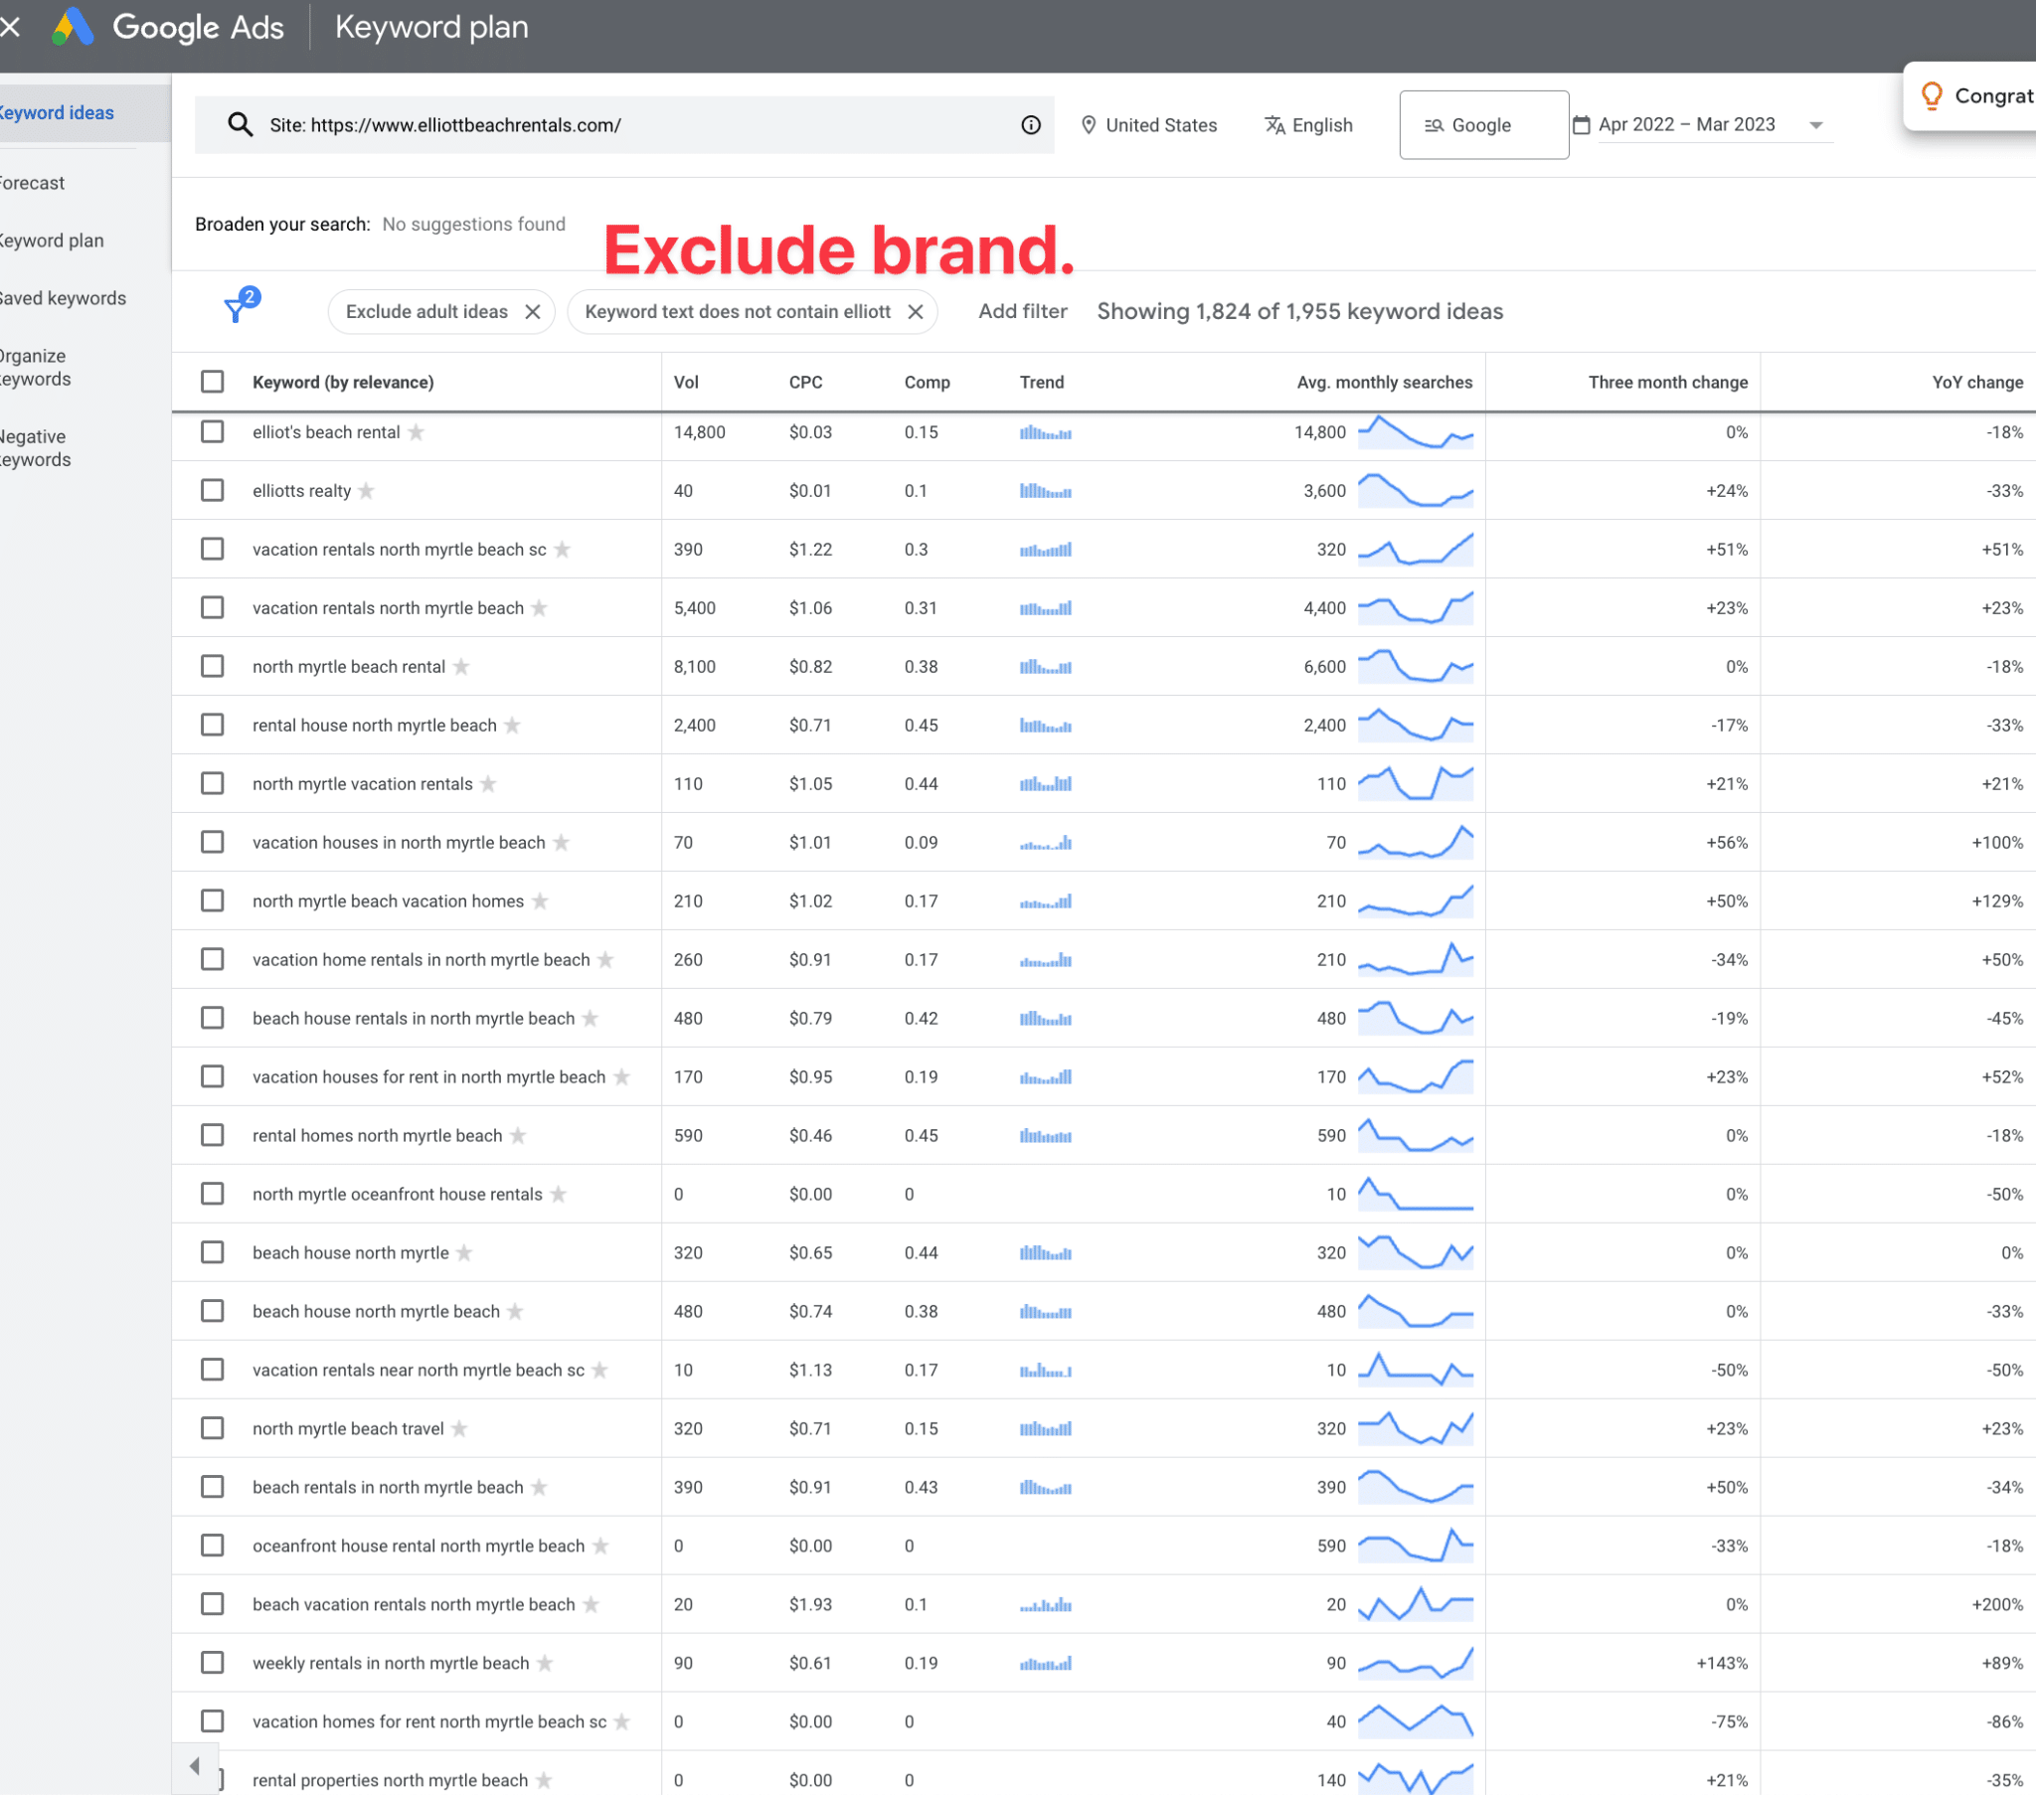Star rental homes north myrtle beach
Viewport: 2036px width, 1795px height.
pos(518,1135)
